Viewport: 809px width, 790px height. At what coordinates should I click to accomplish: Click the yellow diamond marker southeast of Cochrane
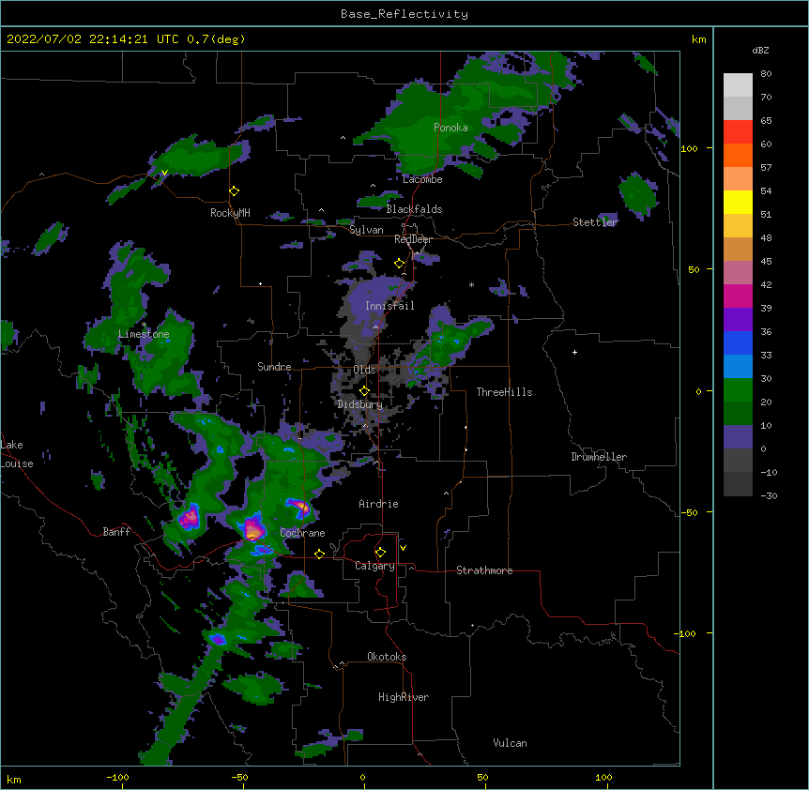(x=319, y=555)
